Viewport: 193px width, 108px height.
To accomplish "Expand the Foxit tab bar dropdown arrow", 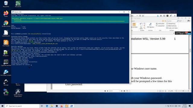I will point(174,33).
